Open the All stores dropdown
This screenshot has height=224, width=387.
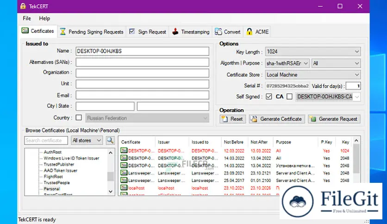[87, 140]
